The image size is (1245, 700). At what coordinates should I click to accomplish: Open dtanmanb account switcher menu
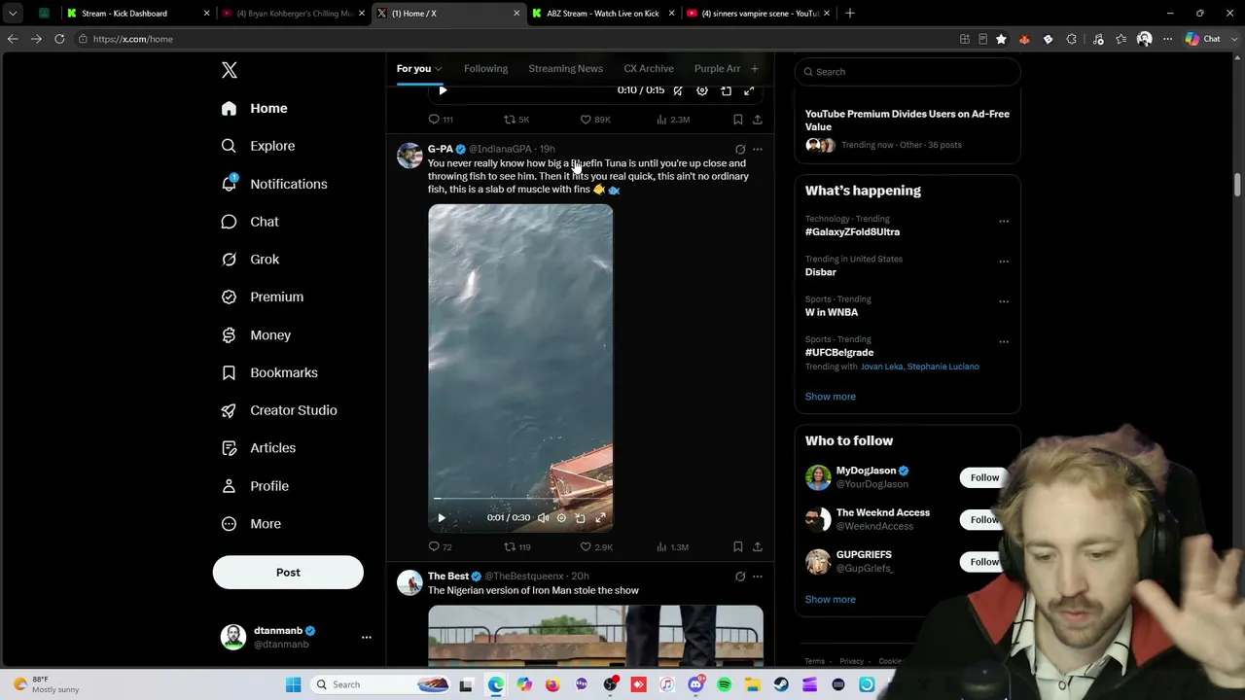pos(366,637)
